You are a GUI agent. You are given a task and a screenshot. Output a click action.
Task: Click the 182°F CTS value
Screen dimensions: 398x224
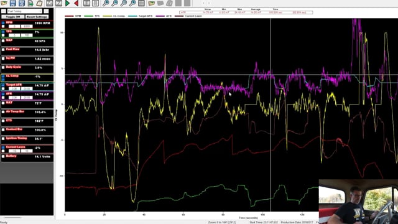[39, 121]
